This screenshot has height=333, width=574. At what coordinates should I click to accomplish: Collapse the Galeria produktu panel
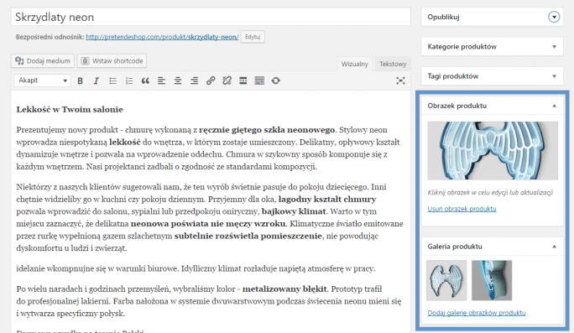tap(554, 247)
